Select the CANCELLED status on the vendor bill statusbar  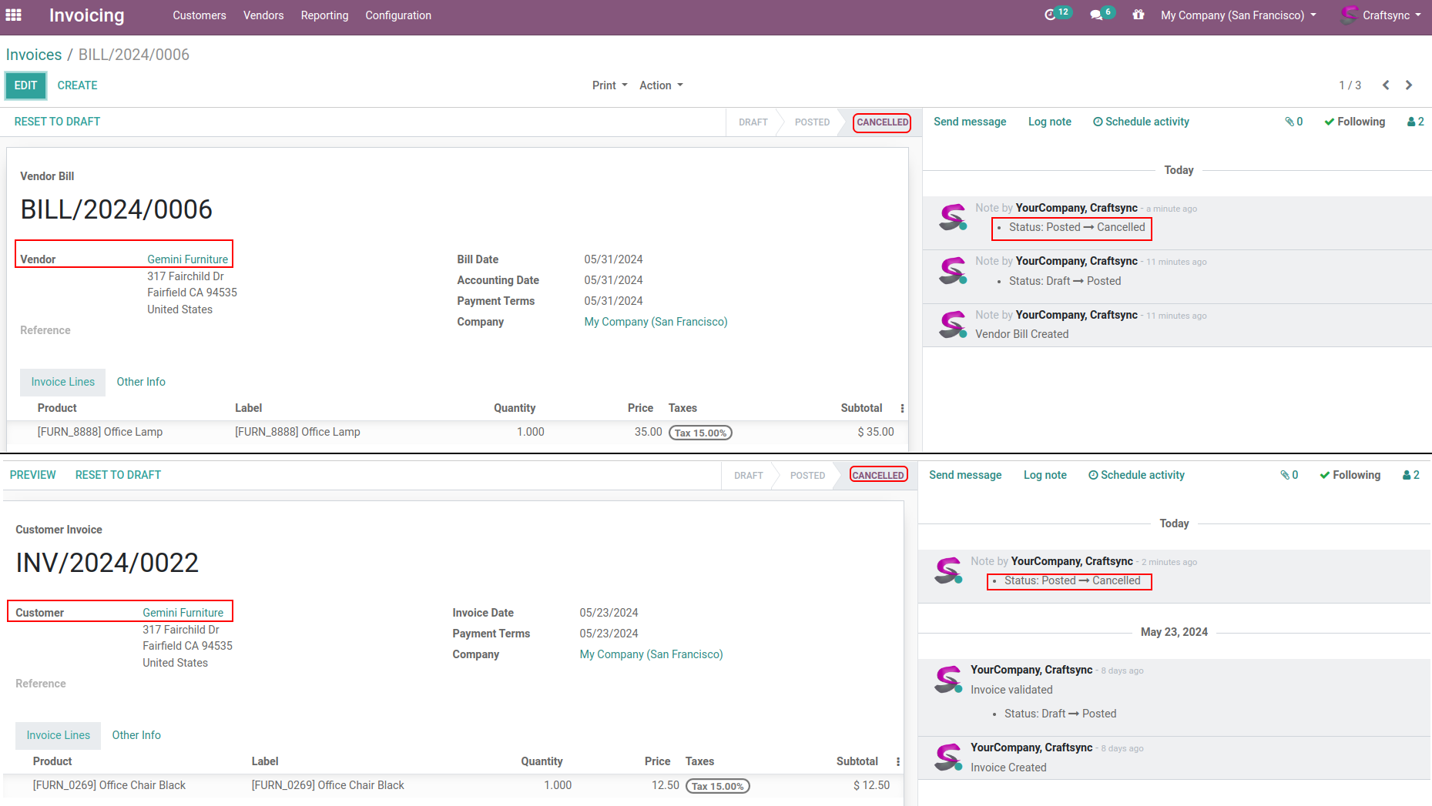pos(882,122)
